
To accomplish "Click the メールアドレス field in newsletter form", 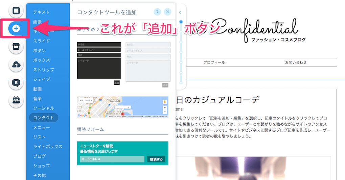I will (112, 159).
